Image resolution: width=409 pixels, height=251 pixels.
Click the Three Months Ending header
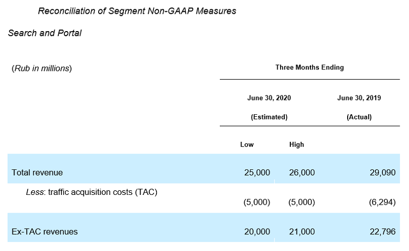(x=310, y=67)
